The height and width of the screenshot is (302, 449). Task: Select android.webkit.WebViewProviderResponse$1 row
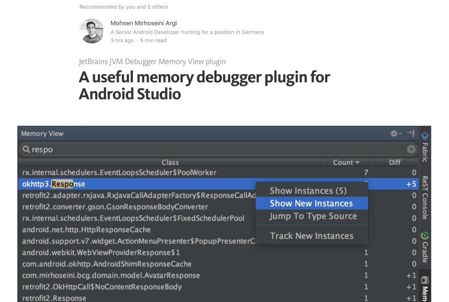pos(218,252)
